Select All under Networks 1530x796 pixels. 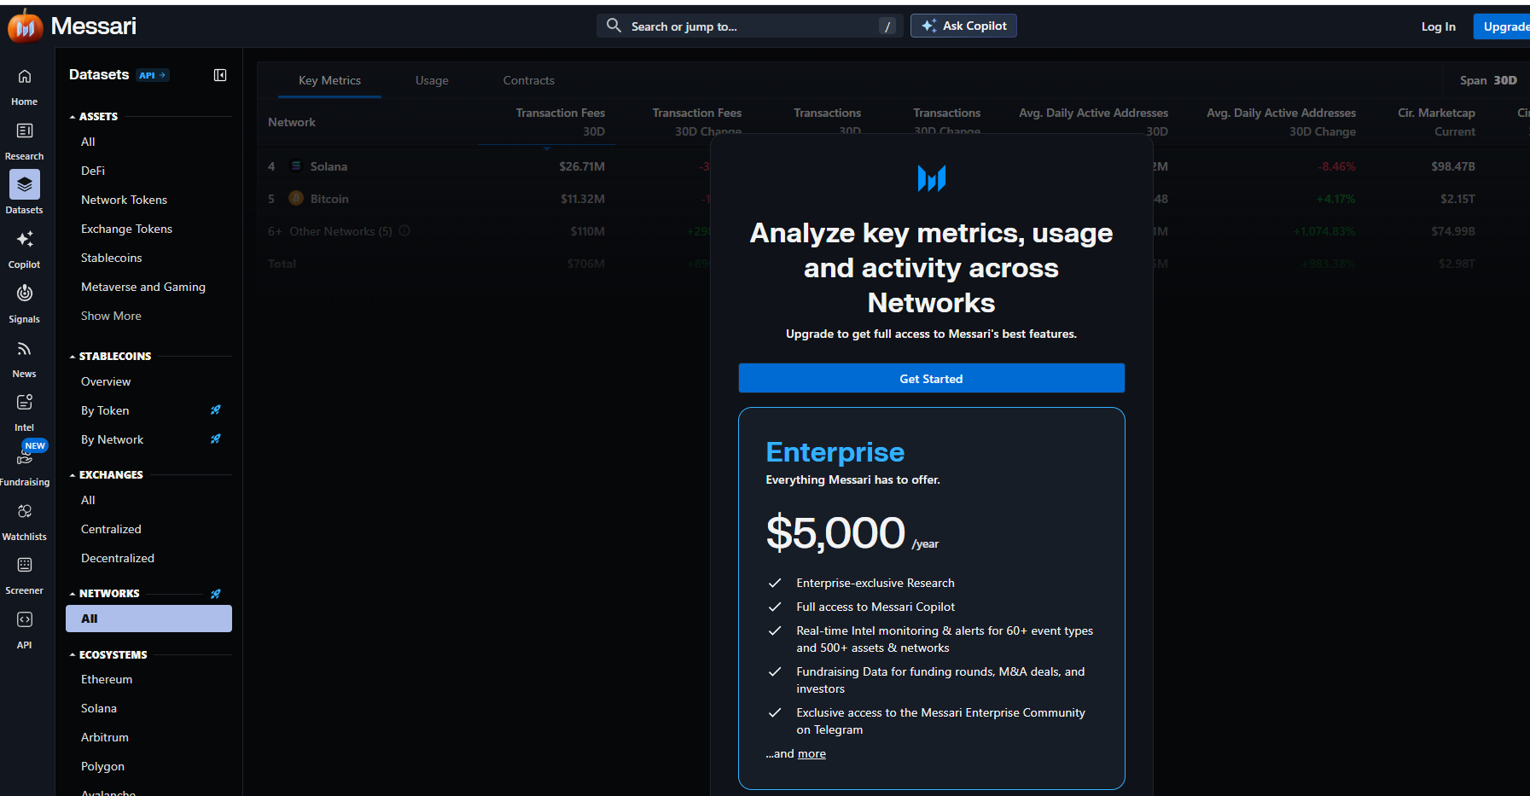148,619
